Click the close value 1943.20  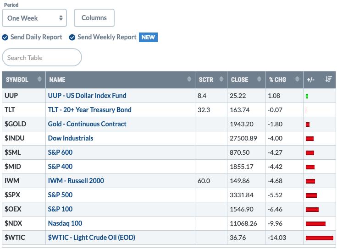pos(242,124)
